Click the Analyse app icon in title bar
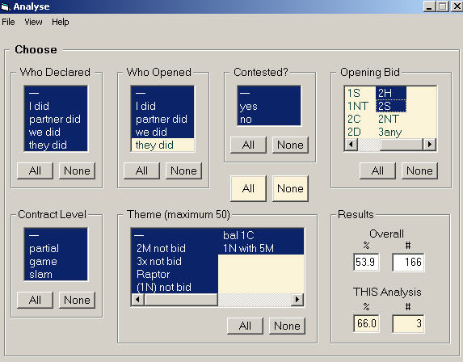This screenshot has height=362, width=463. click(x=6, y=6)
